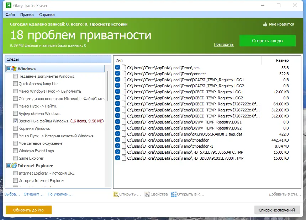The width and height of the screenshot is (306, 220).
Task: Click the hamburger menu icon in title bar
Action: pos(262,5)
